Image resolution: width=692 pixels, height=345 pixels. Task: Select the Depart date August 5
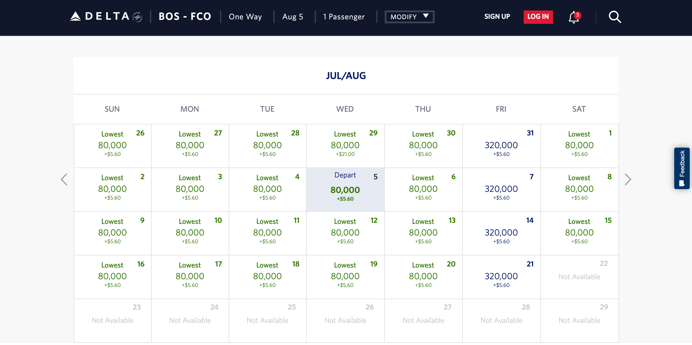click(x=345, y=190)
